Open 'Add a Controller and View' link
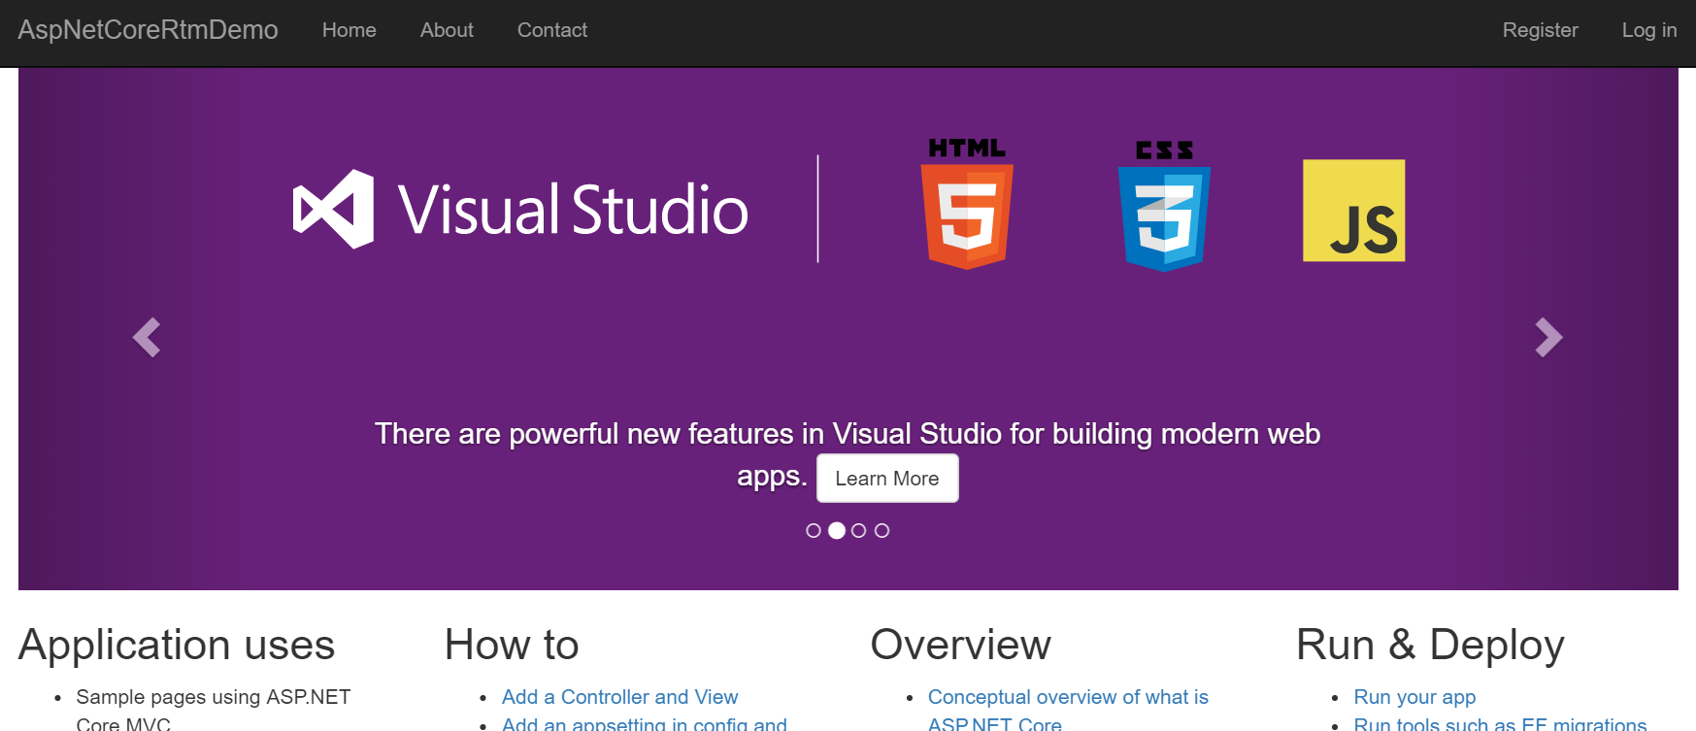Screen dimensions: 1696x731 click(x=619, y=697)
